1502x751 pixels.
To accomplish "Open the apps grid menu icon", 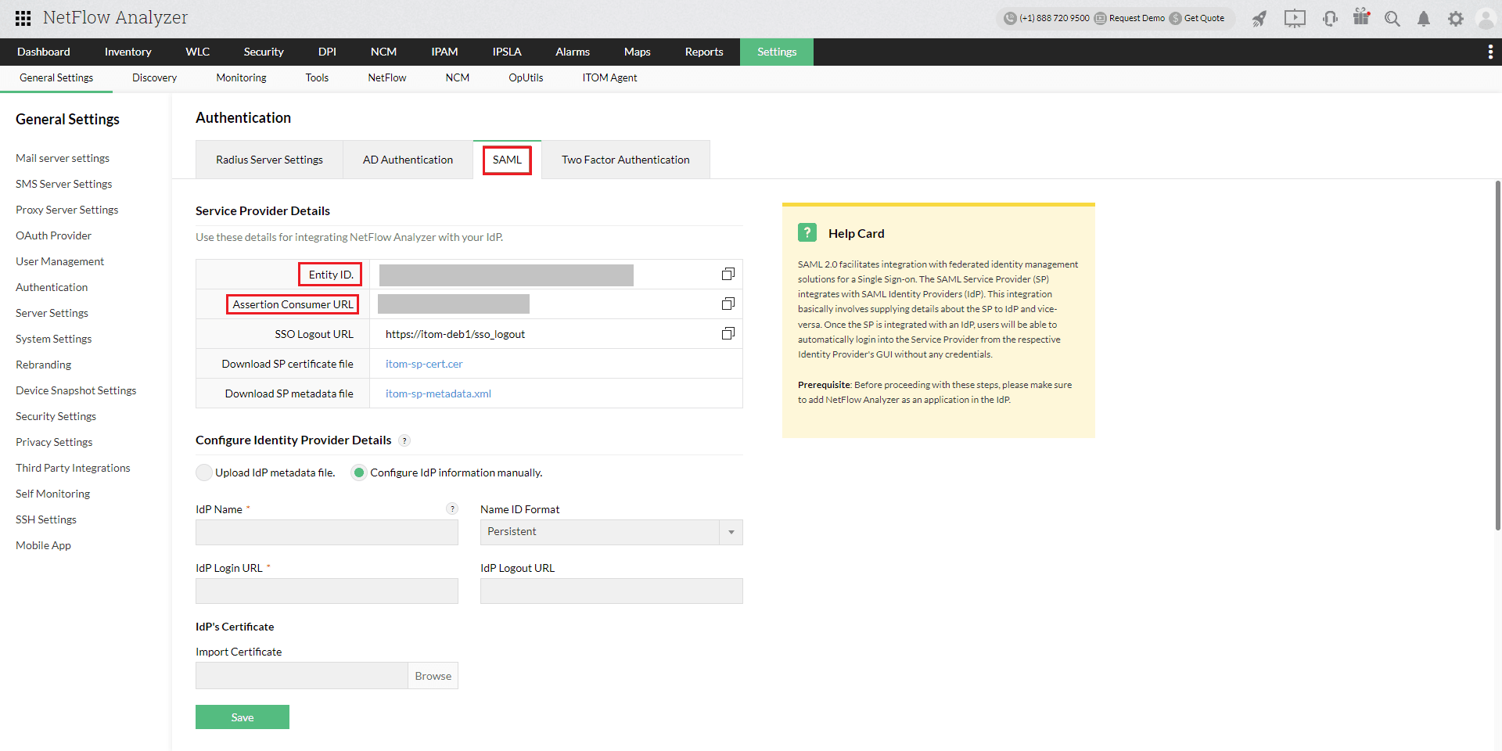I will (23, 18).
